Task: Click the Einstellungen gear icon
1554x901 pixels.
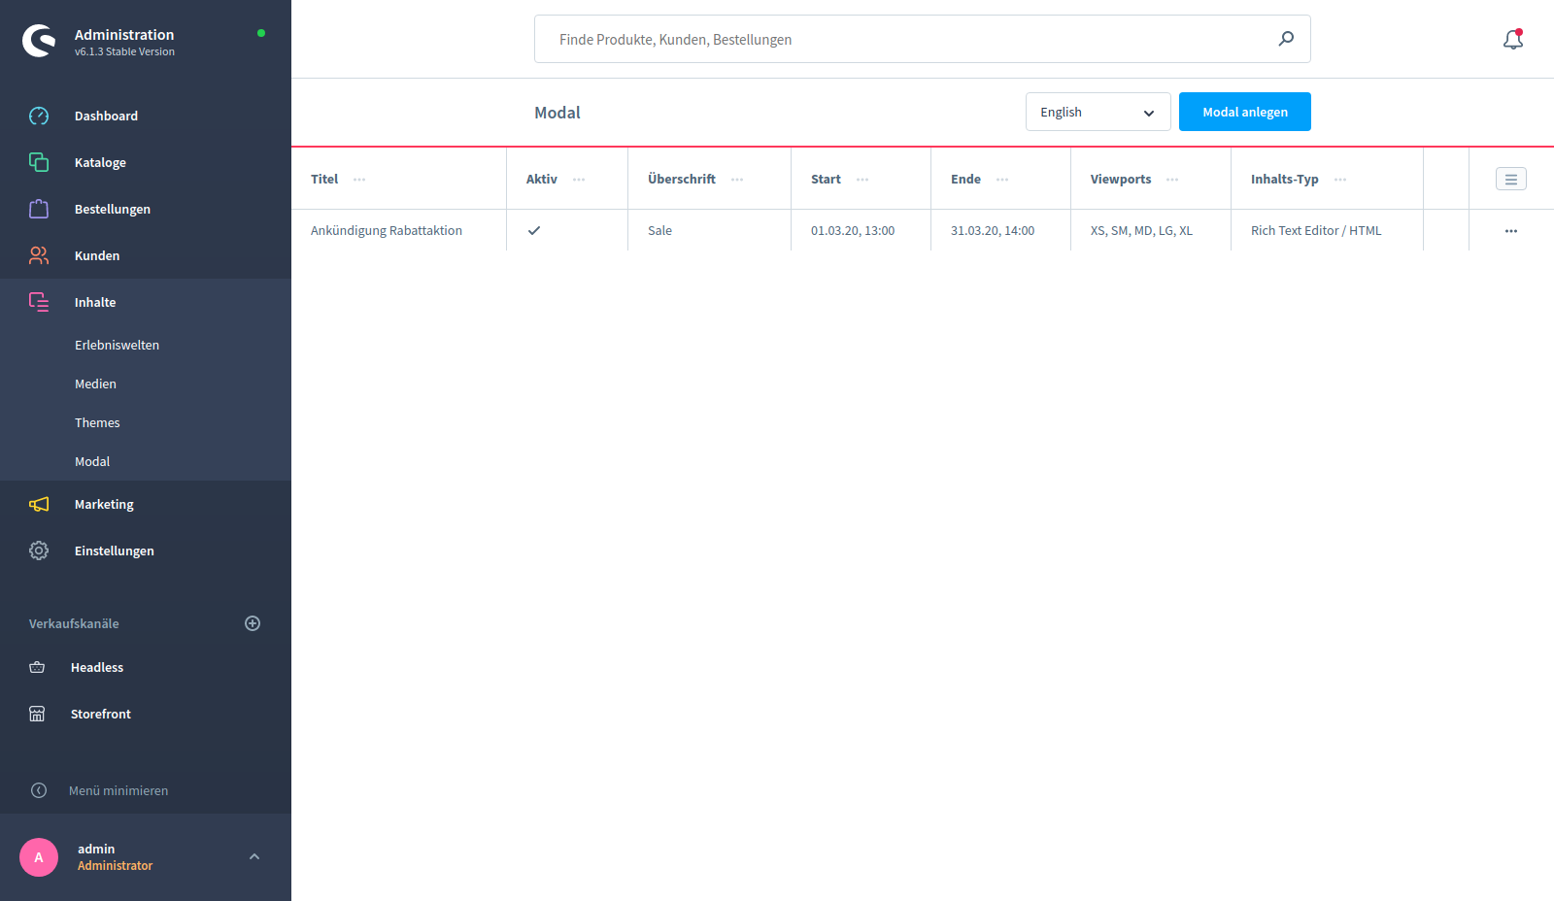Action: tap(39, 551)
